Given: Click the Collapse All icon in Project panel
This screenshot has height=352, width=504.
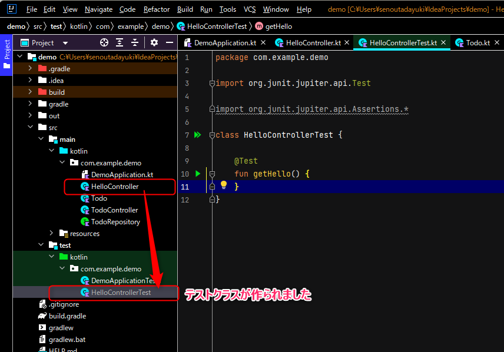Looking at the screenshot, I should point(135,42).
